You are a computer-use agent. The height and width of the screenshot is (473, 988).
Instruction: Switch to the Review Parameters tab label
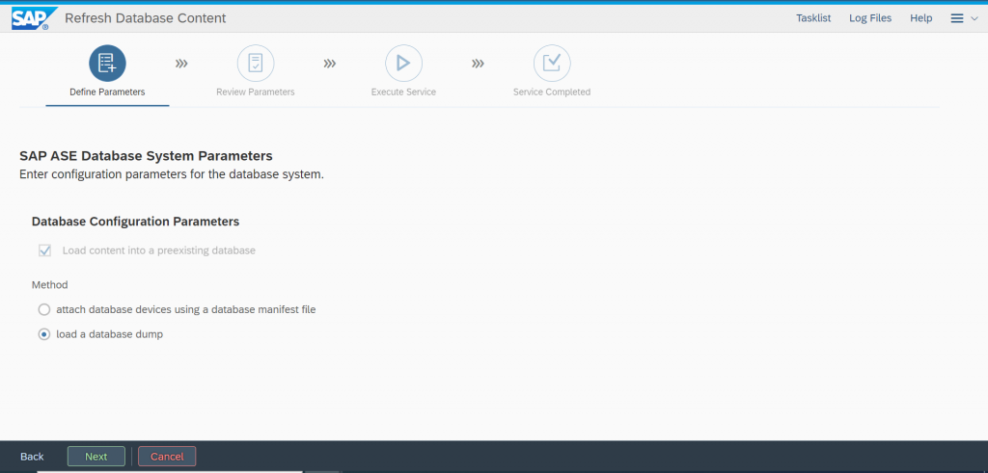click(255, 92)
